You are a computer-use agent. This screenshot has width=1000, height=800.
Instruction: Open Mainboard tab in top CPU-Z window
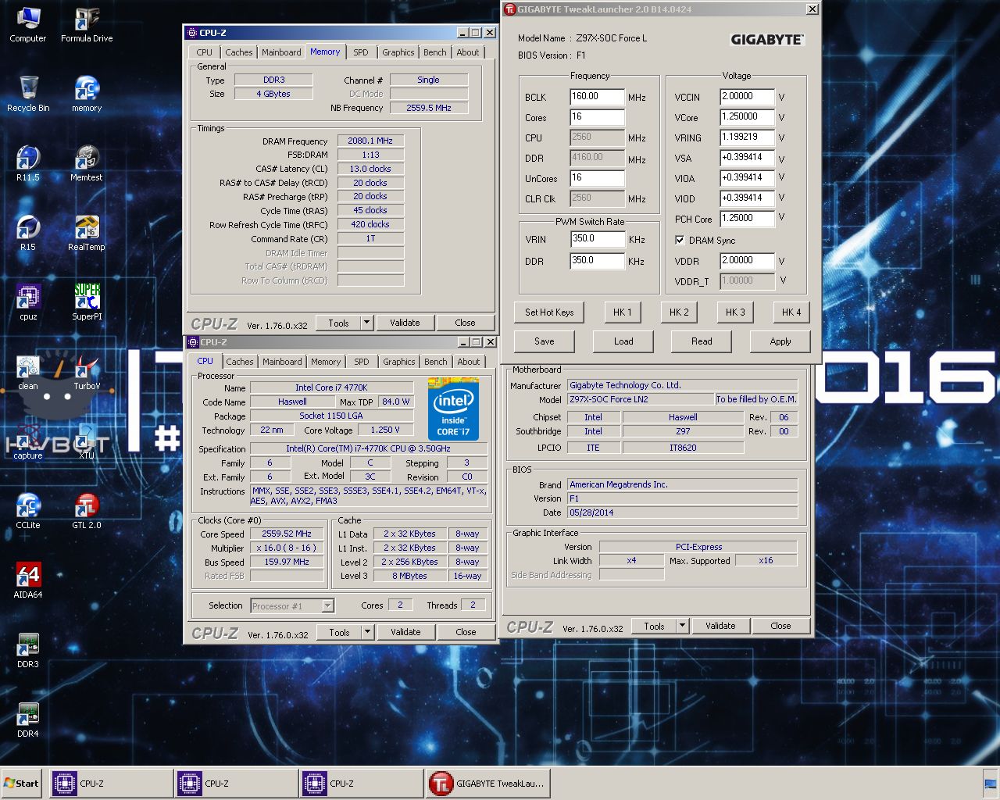coord(281,52)
